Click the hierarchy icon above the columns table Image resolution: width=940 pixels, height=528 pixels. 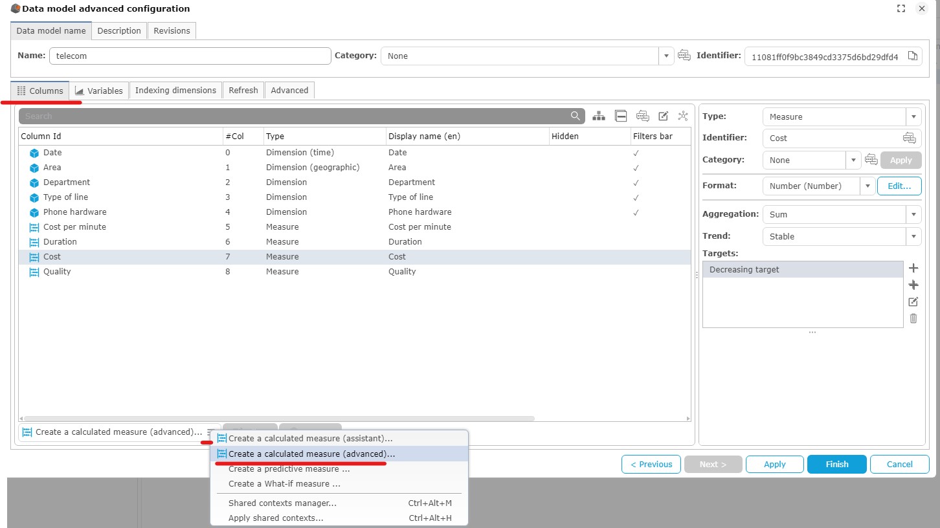tap(599, 116)
